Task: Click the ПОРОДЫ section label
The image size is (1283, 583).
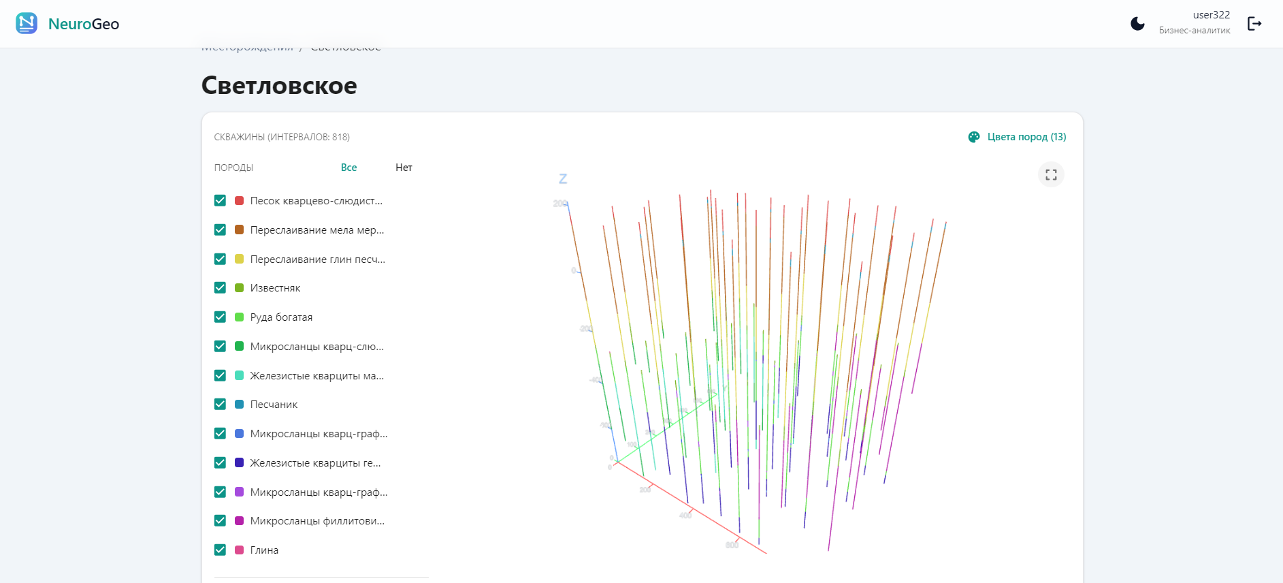Action: pyautogui.click(x=233, y=168)
